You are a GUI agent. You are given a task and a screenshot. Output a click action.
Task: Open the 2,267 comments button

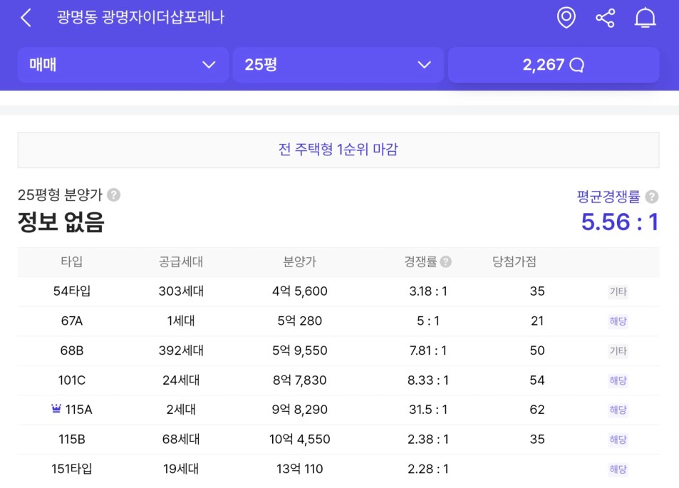[x=554, y=65]
